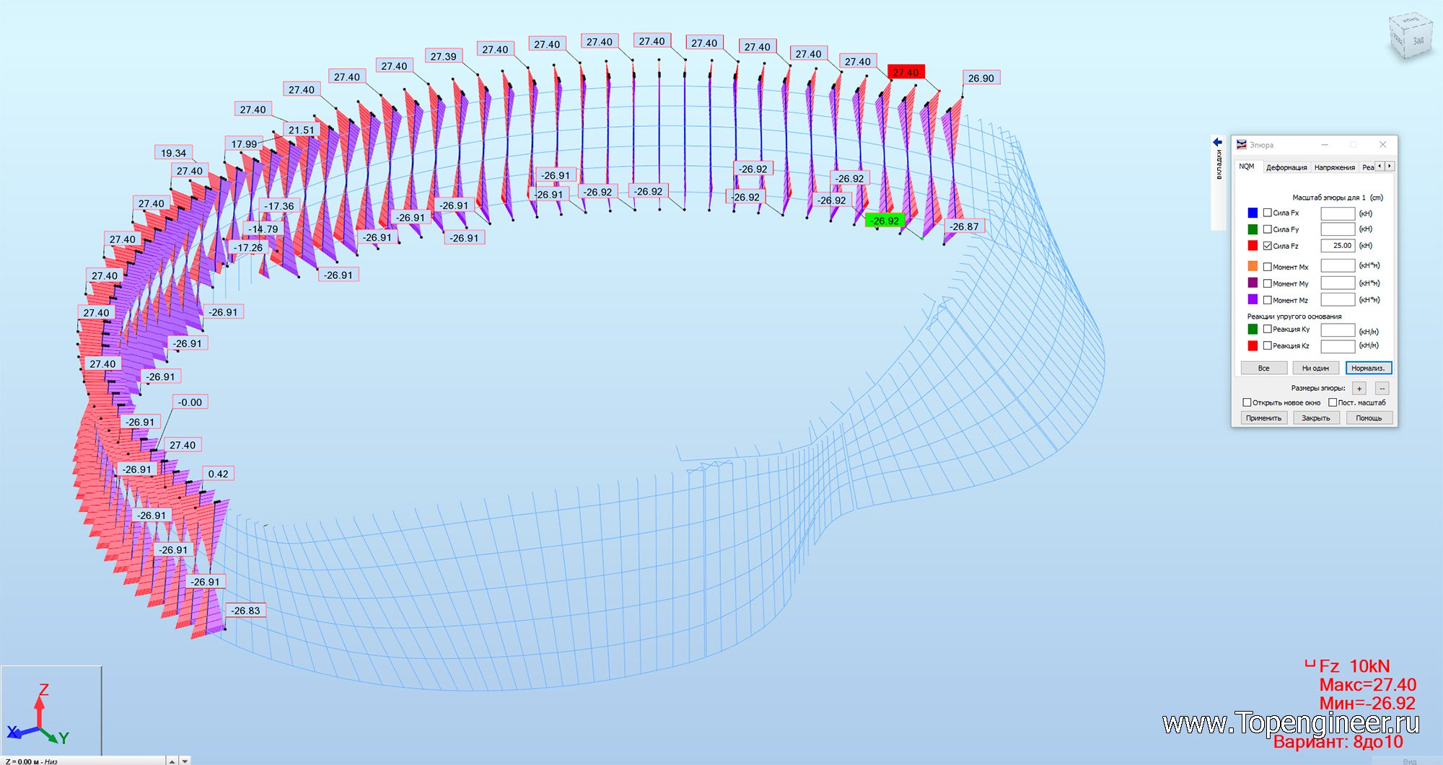This screenshot has height=765, width=1443.
Task: Click the Применить button
Action: coord(1264,418)
